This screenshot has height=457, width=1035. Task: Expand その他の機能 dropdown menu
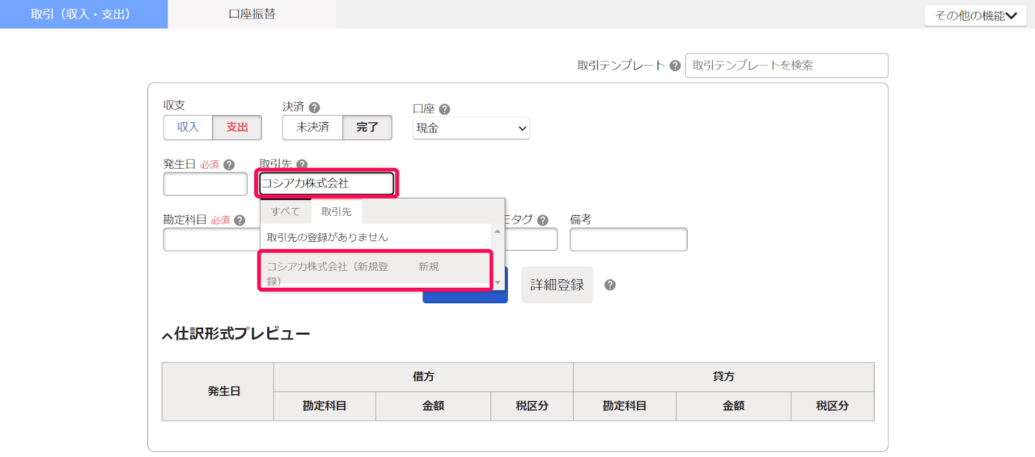tap(975, 16)
